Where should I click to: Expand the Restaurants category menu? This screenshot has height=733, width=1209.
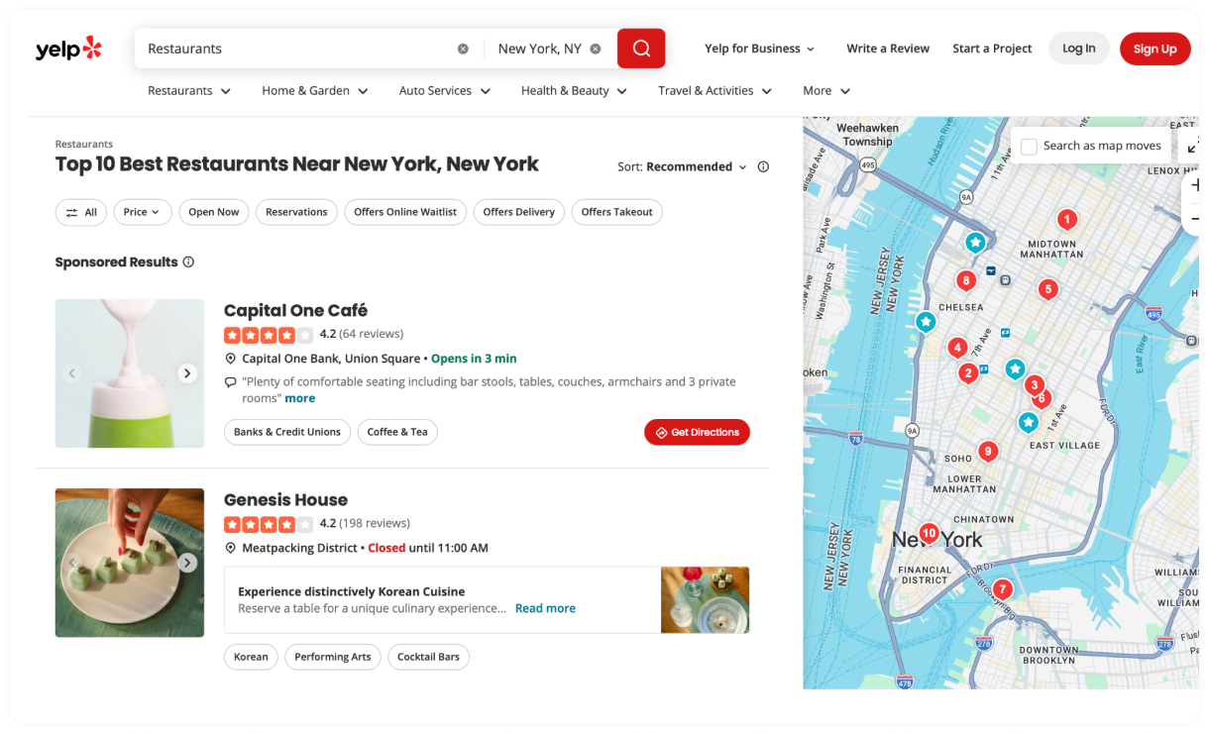click(x=189, y=91)
